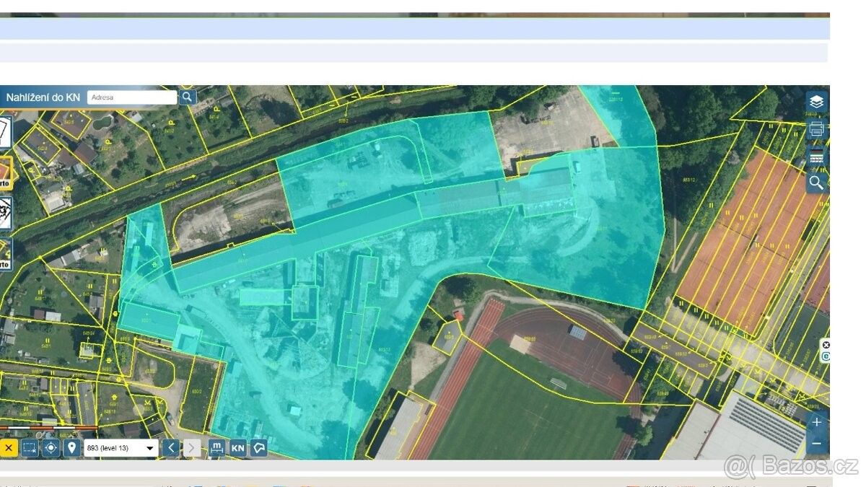Click the magnifier search tool on right
This screenshot has width=866, height=487.
tap(816, 183)
